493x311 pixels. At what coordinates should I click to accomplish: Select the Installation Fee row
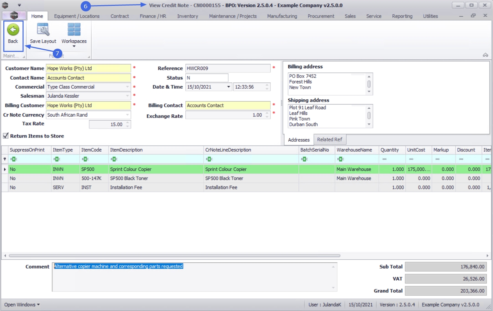246,187
